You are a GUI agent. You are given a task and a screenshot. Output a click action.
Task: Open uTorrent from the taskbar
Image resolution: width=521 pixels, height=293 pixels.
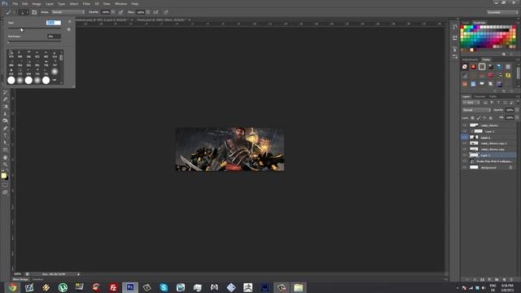63,287
